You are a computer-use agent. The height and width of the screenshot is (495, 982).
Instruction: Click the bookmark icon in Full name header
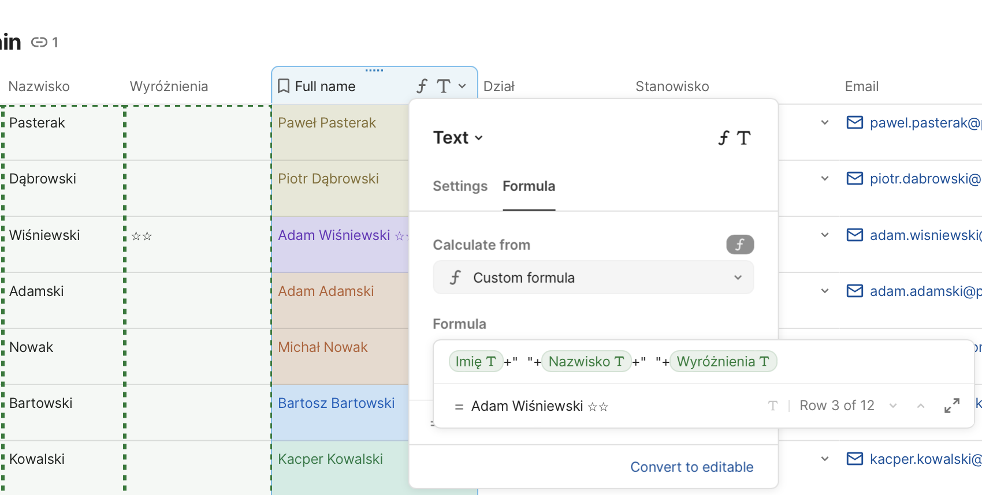click(283, 87)
